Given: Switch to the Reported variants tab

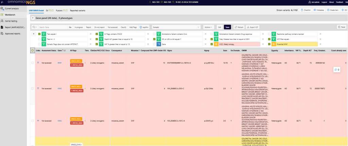Looking at the screenshot, I should point(78,10).
